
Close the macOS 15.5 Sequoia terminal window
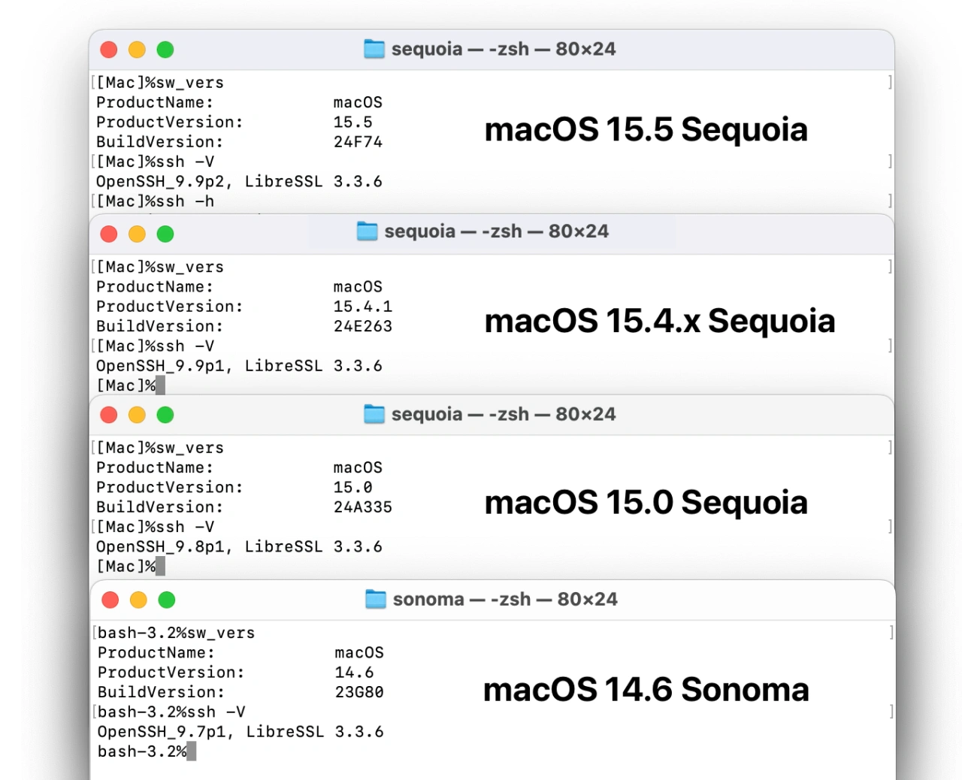tap(109, 50)
